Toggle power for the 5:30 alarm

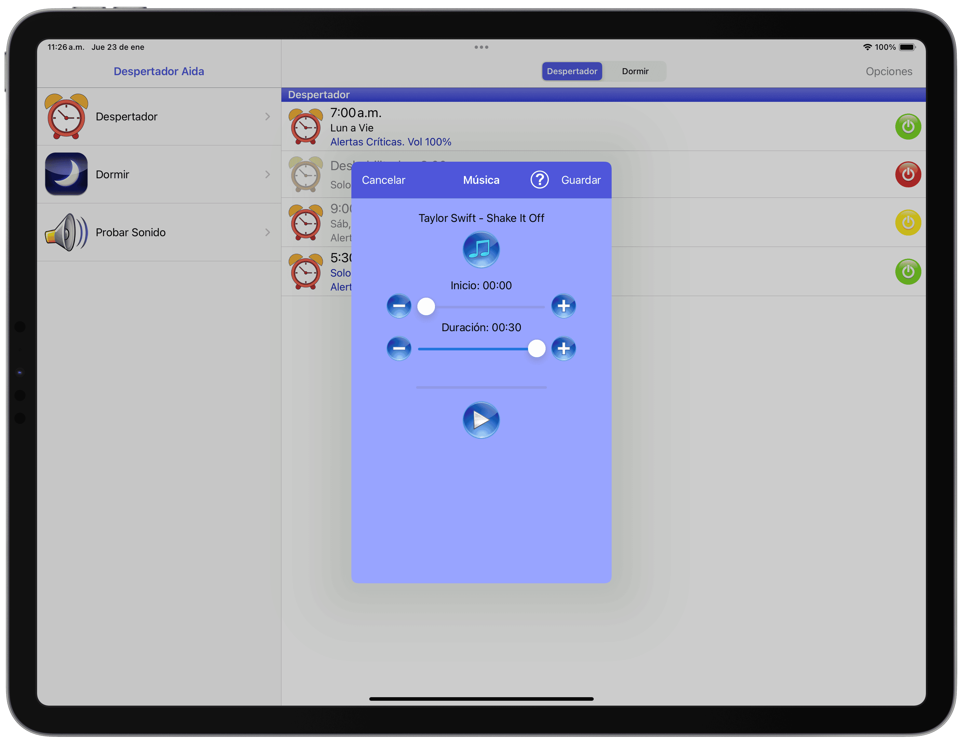coord(908,272)
